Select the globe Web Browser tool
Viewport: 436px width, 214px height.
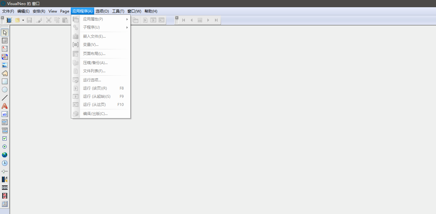(5, 155)
